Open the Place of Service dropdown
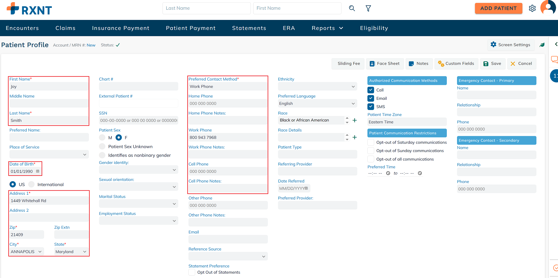The width and height of the screenshot is (558, 278). pyautogui.click(x=49, y=155)
